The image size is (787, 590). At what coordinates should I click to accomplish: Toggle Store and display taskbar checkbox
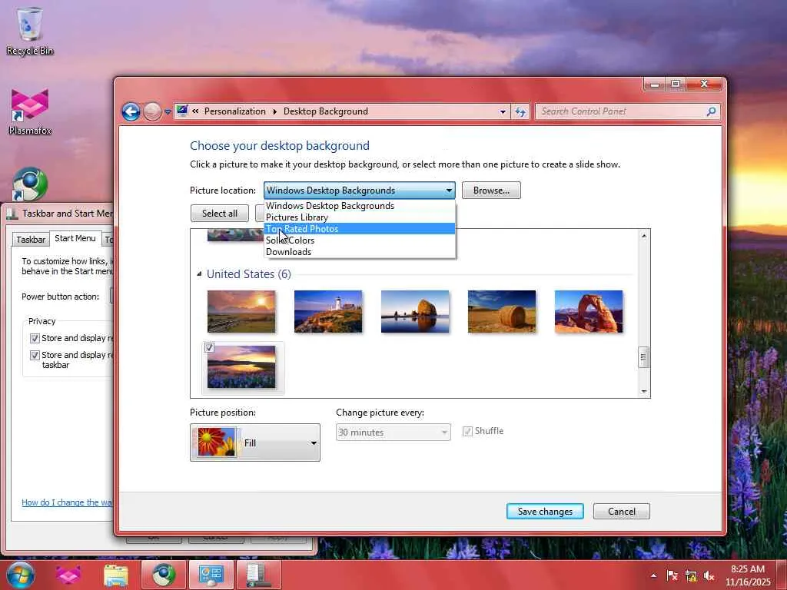click(x=35, y=355)
